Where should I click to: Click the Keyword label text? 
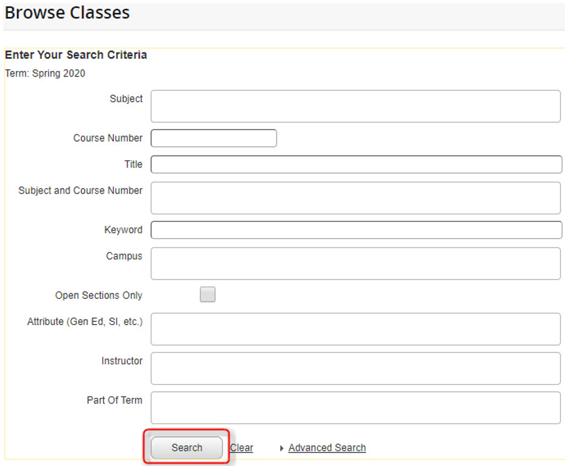tap(123, 230)
